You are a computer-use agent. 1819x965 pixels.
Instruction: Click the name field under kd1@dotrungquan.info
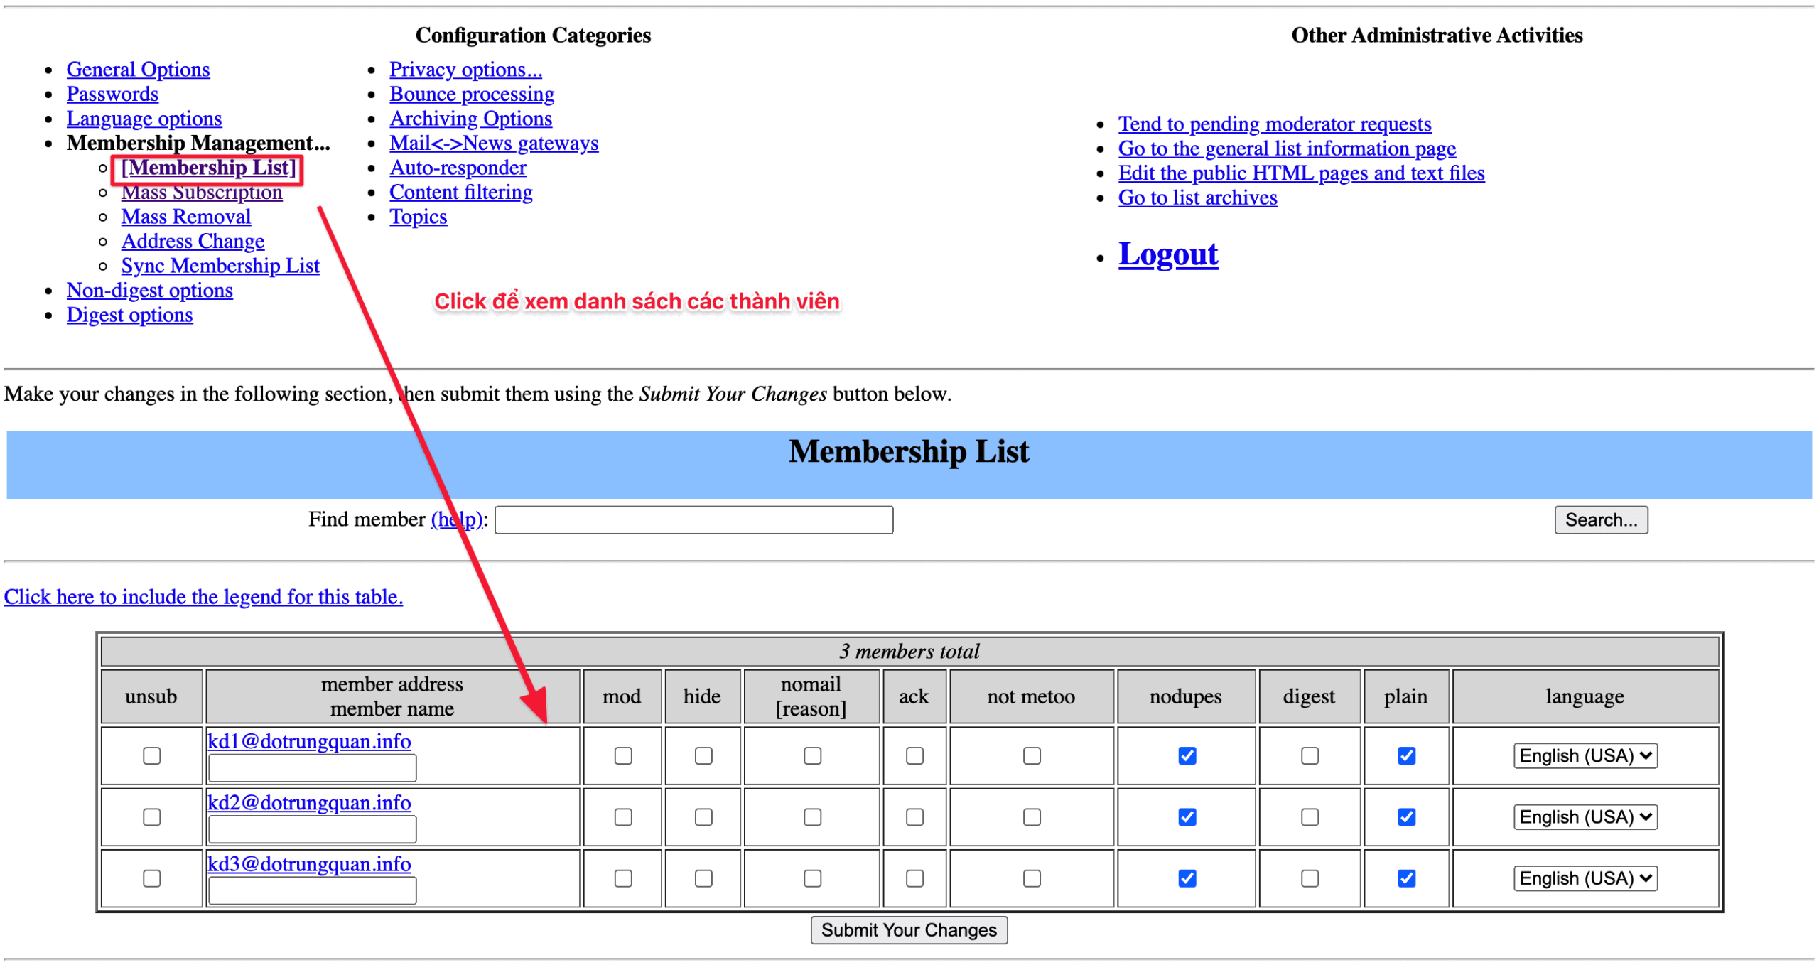coord(313,768)
